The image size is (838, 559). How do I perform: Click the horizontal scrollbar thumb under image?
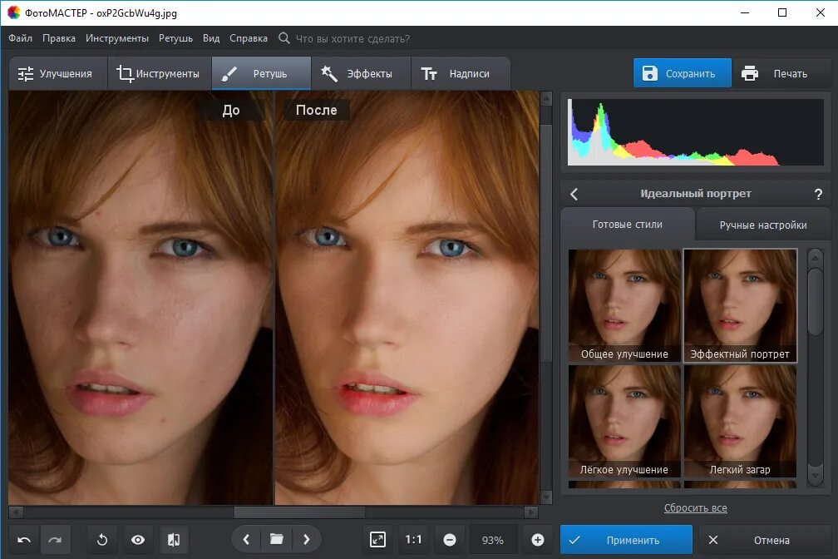click(x=300, y=512)
